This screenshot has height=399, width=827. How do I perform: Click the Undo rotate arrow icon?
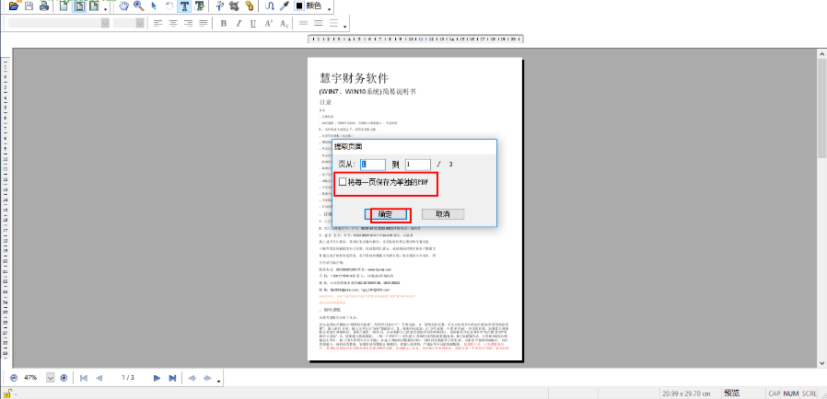pos(169,6)
